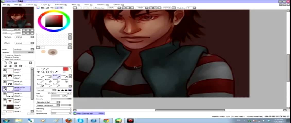The height and width of the screenshot is (123, 291).
Task: Hide Layer9 using its eye icon
Action: pos(5,76)
